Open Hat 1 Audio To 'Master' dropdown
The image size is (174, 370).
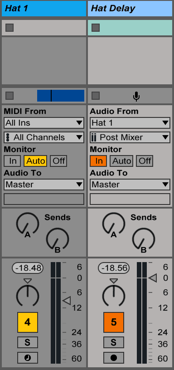pyautogui.click(x=44, y=184)
